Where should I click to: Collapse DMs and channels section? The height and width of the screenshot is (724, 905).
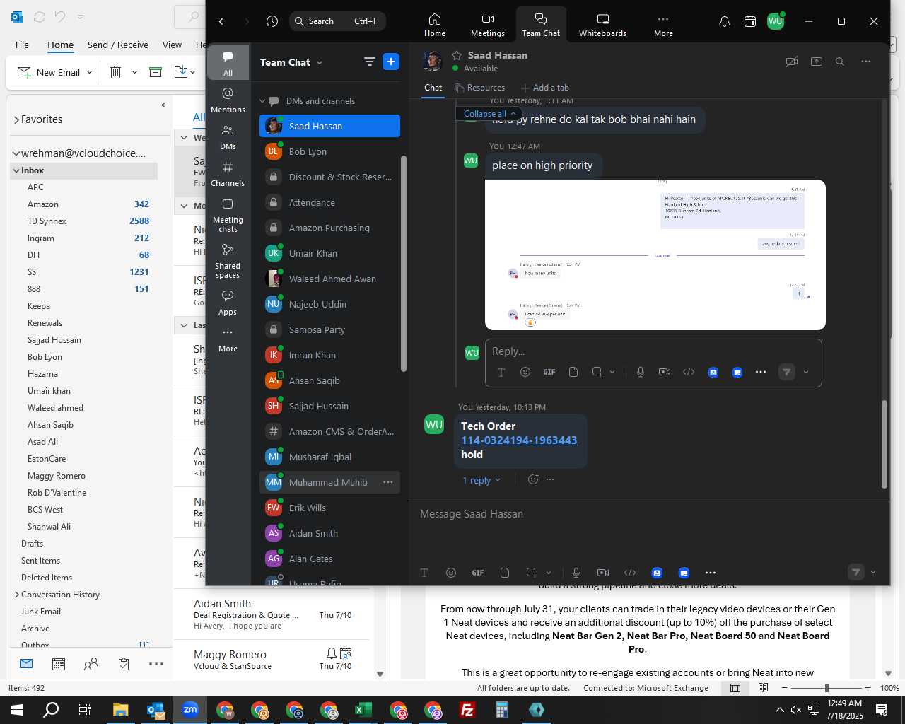(262, 101)
